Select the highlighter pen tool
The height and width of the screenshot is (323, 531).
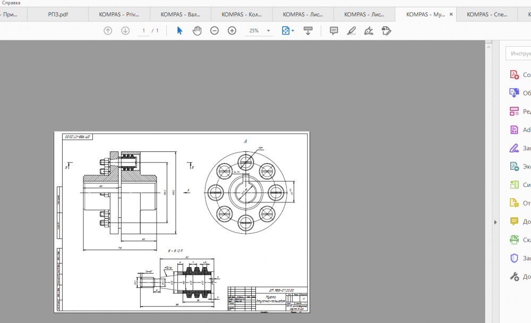[x=351, y=31]
